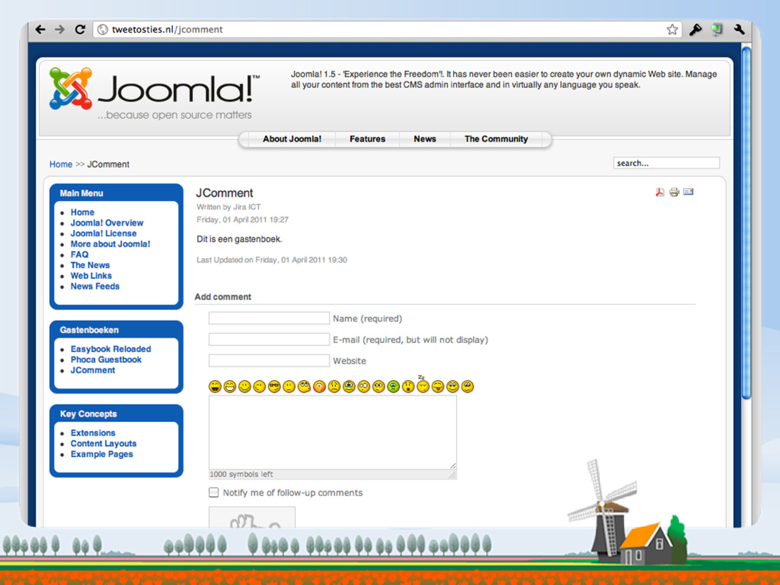The height and width of the screenshot is (585, 780).
Task: Click the comment area resize handle
Action: [x=452, y=466]
